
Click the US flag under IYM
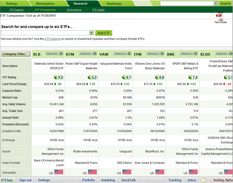pos(160,172)
